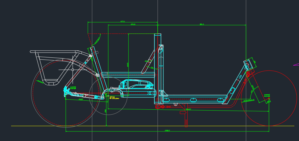The height and width of the screenshot is (141, 299).
Task: Select the top-right horizontal dimension label
Action: tap(202, 24)
